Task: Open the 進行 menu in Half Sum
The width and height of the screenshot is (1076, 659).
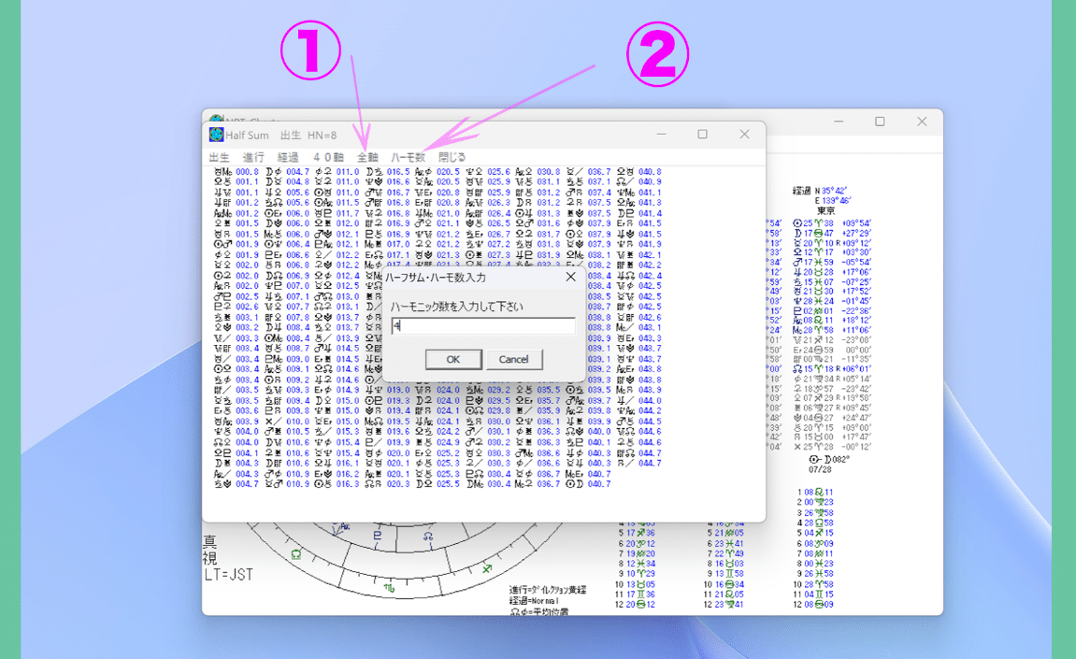Action: [253, 157]
